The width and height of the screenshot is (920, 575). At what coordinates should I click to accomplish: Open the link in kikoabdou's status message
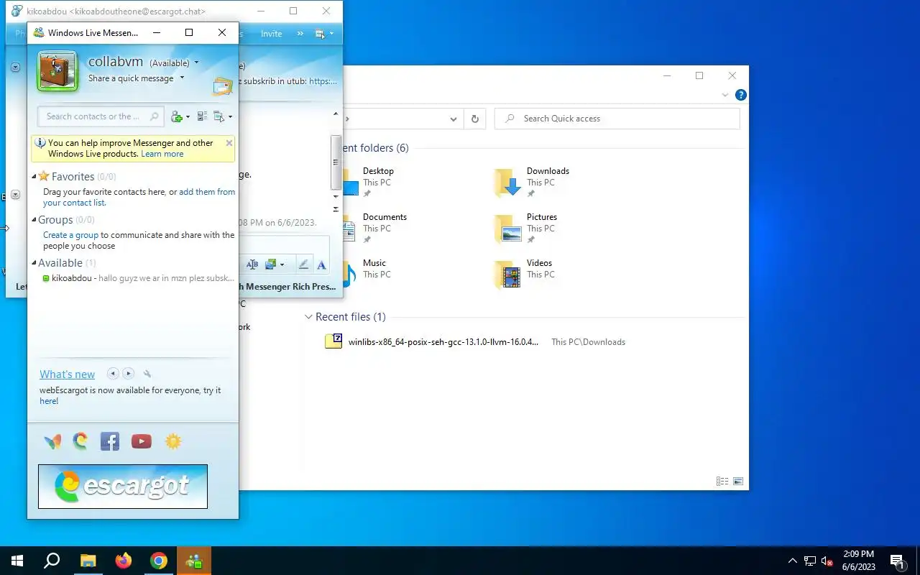323,81
